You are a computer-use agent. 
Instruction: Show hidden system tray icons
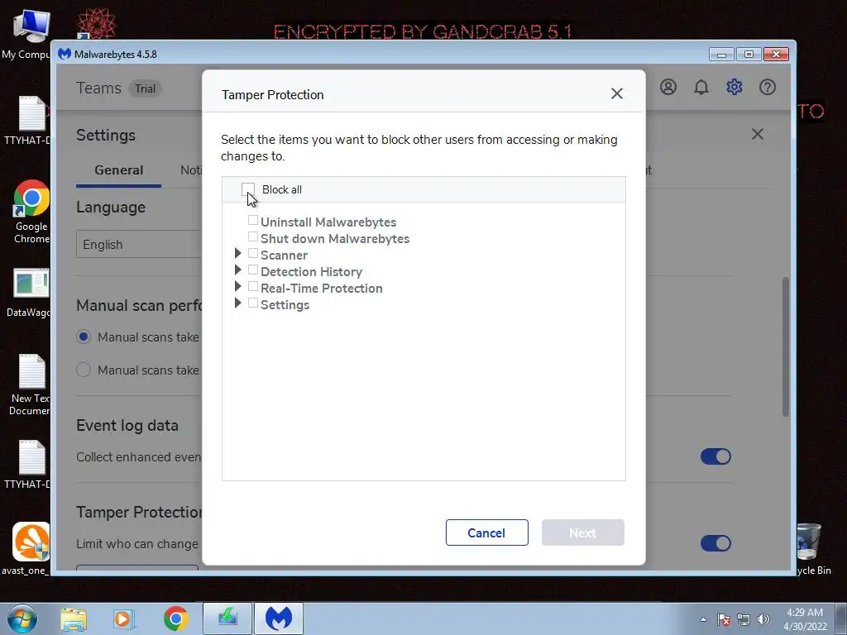[703, 619]
